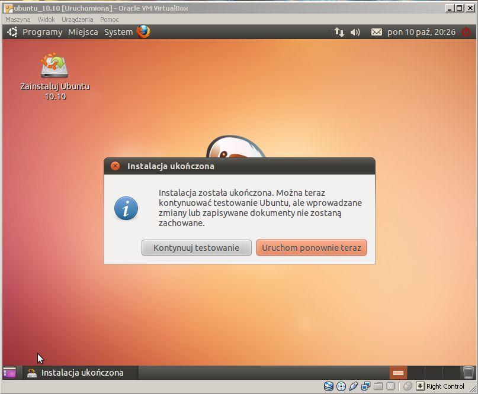This screenshot has width=478, height=394.
Task: Click the Right Control host key label
Action: [445, 386]
